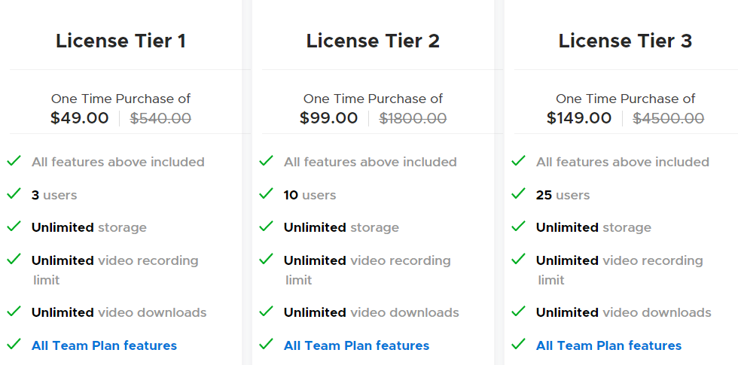Click Tier 3 checkmark next to 25 users
This screenshot has width=738, height=365.
(519, 193)
